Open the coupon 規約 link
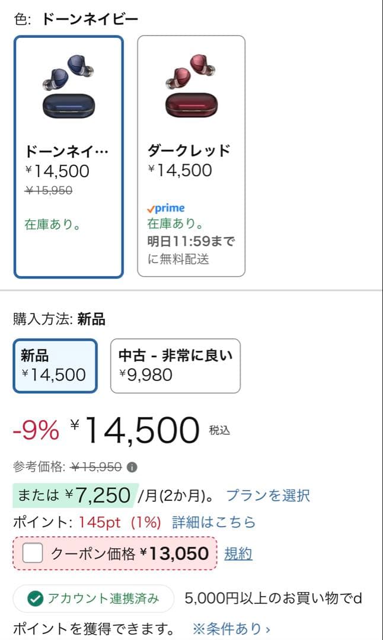The width and height of the screenshot is (383, 640). [x=238, y=554]
